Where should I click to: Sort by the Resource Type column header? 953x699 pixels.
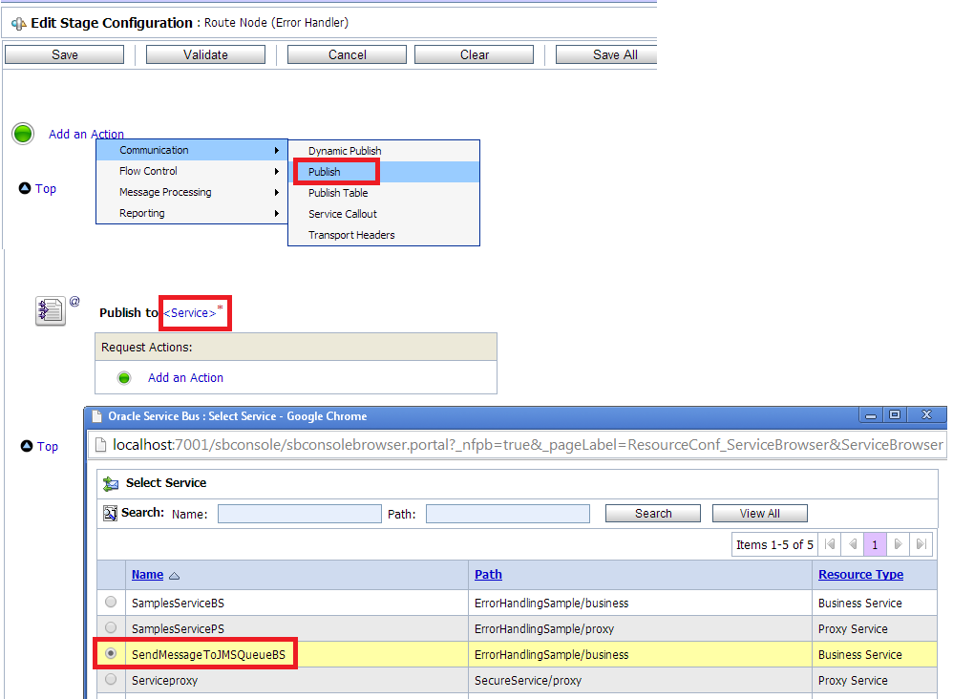pyautogui.click(x=860, y=575)
